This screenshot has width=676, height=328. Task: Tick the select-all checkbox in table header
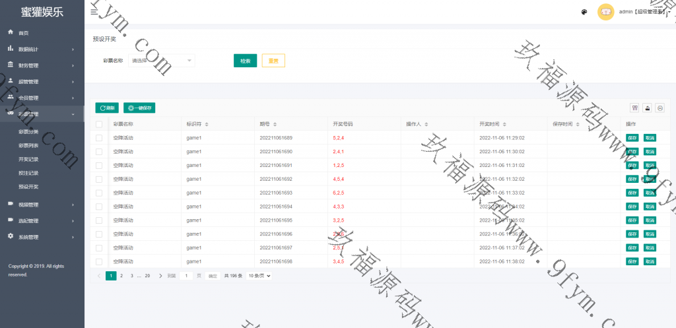(99, 124)
